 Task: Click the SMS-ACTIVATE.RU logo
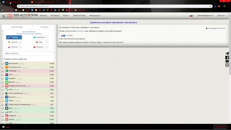click(20, 16)
